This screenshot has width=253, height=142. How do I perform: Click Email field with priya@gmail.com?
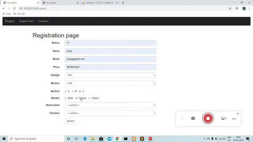(110, 59)
